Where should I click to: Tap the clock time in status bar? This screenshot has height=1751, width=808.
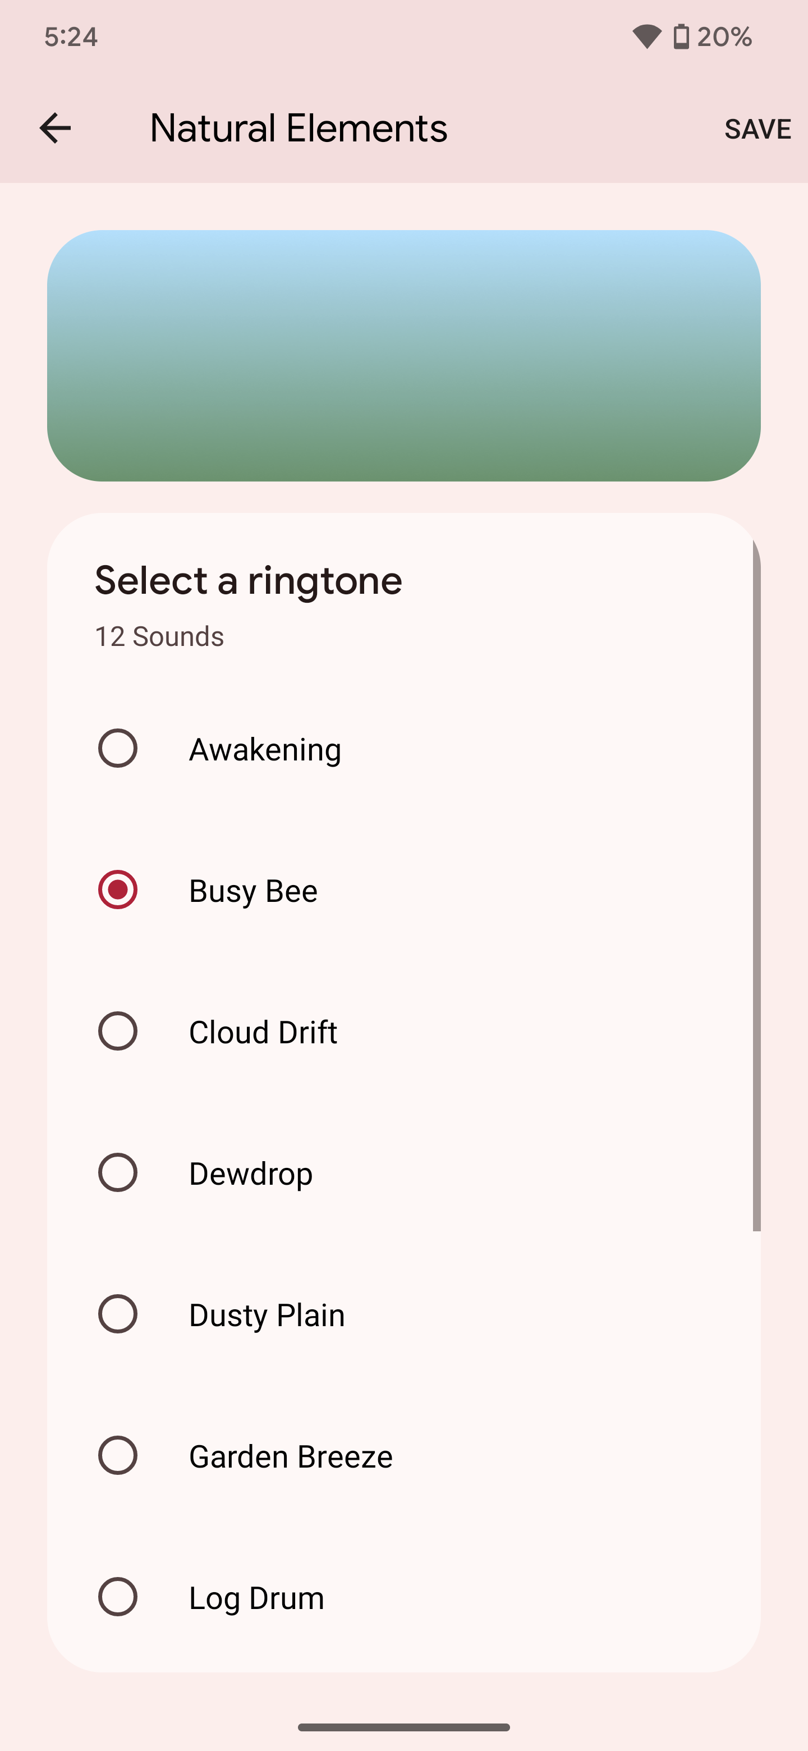click(71, 36)
